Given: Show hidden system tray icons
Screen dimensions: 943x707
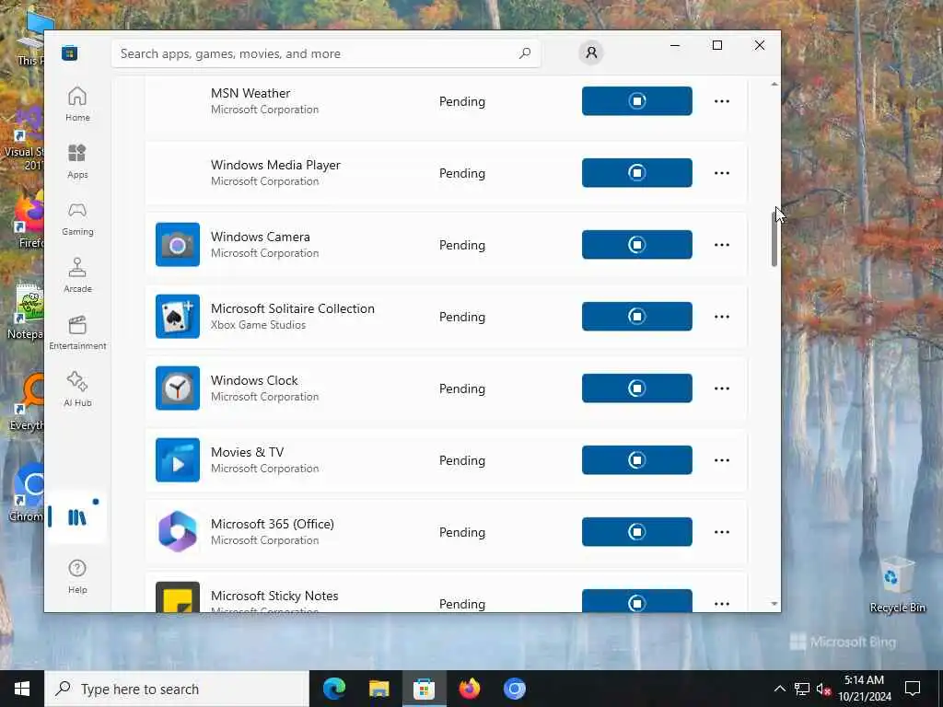Looking at the screenshot, I should pyautogui.click(x=779, y=689).
